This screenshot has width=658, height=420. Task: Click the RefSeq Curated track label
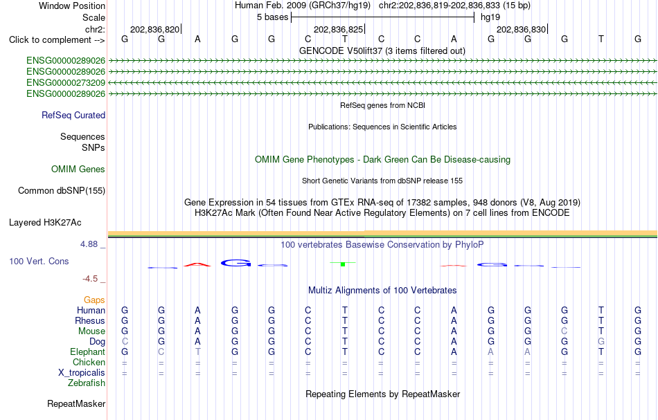click(x=73, y=115)
